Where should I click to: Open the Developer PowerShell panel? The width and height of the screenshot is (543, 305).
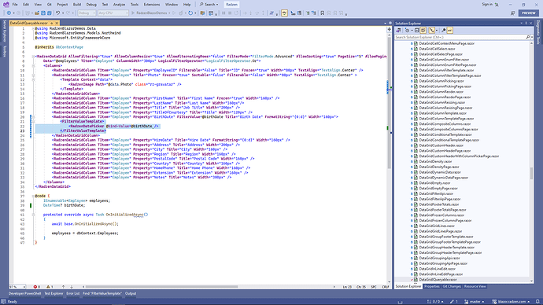pyautogui.click(x=25, y=293)
